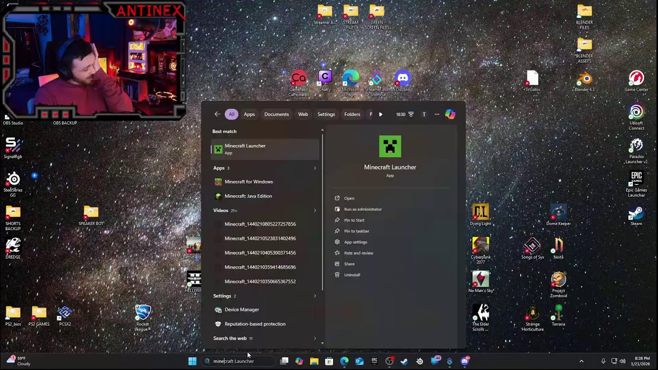Open the DREDGE desktop shortcut
The image size is (658, 370).
point(13,249)
